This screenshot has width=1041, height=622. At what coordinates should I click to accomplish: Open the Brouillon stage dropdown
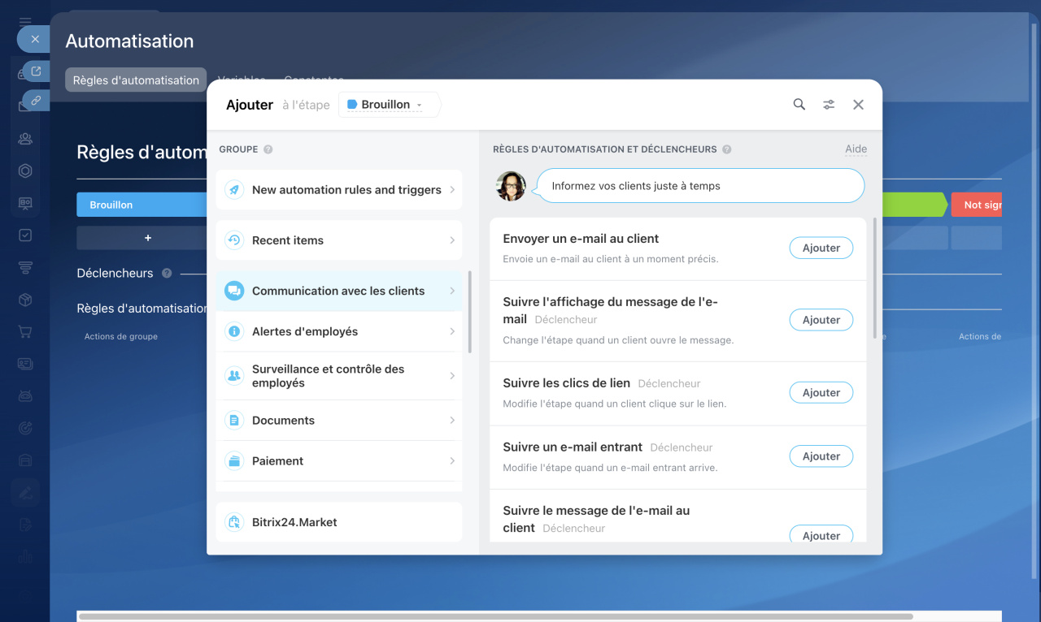386,105
